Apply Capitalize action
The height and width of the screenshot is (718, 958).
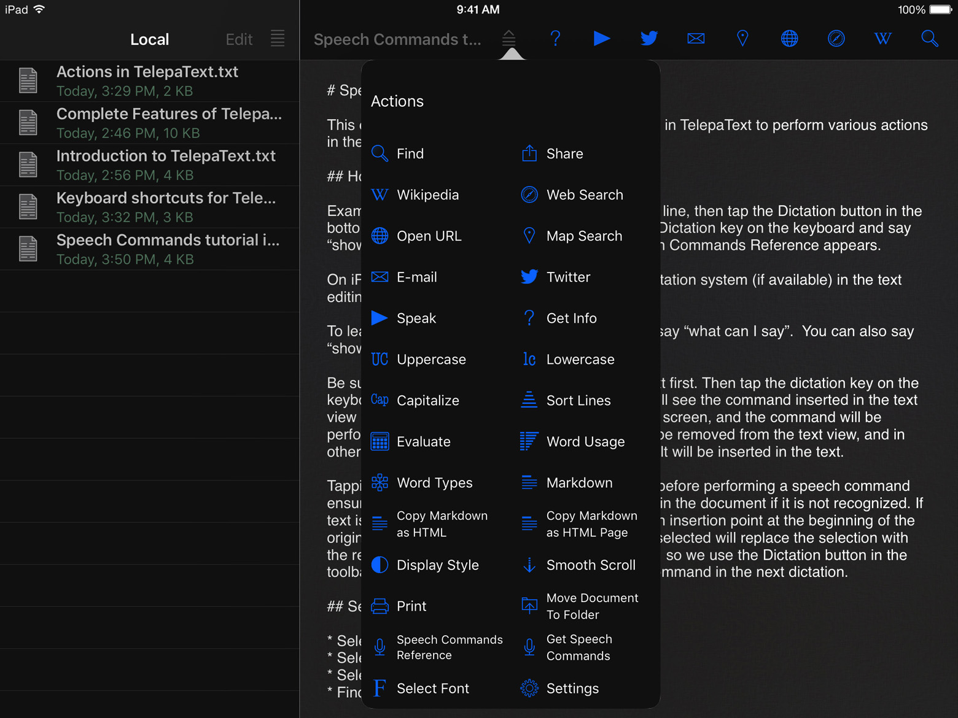click(x=415, y=400)
